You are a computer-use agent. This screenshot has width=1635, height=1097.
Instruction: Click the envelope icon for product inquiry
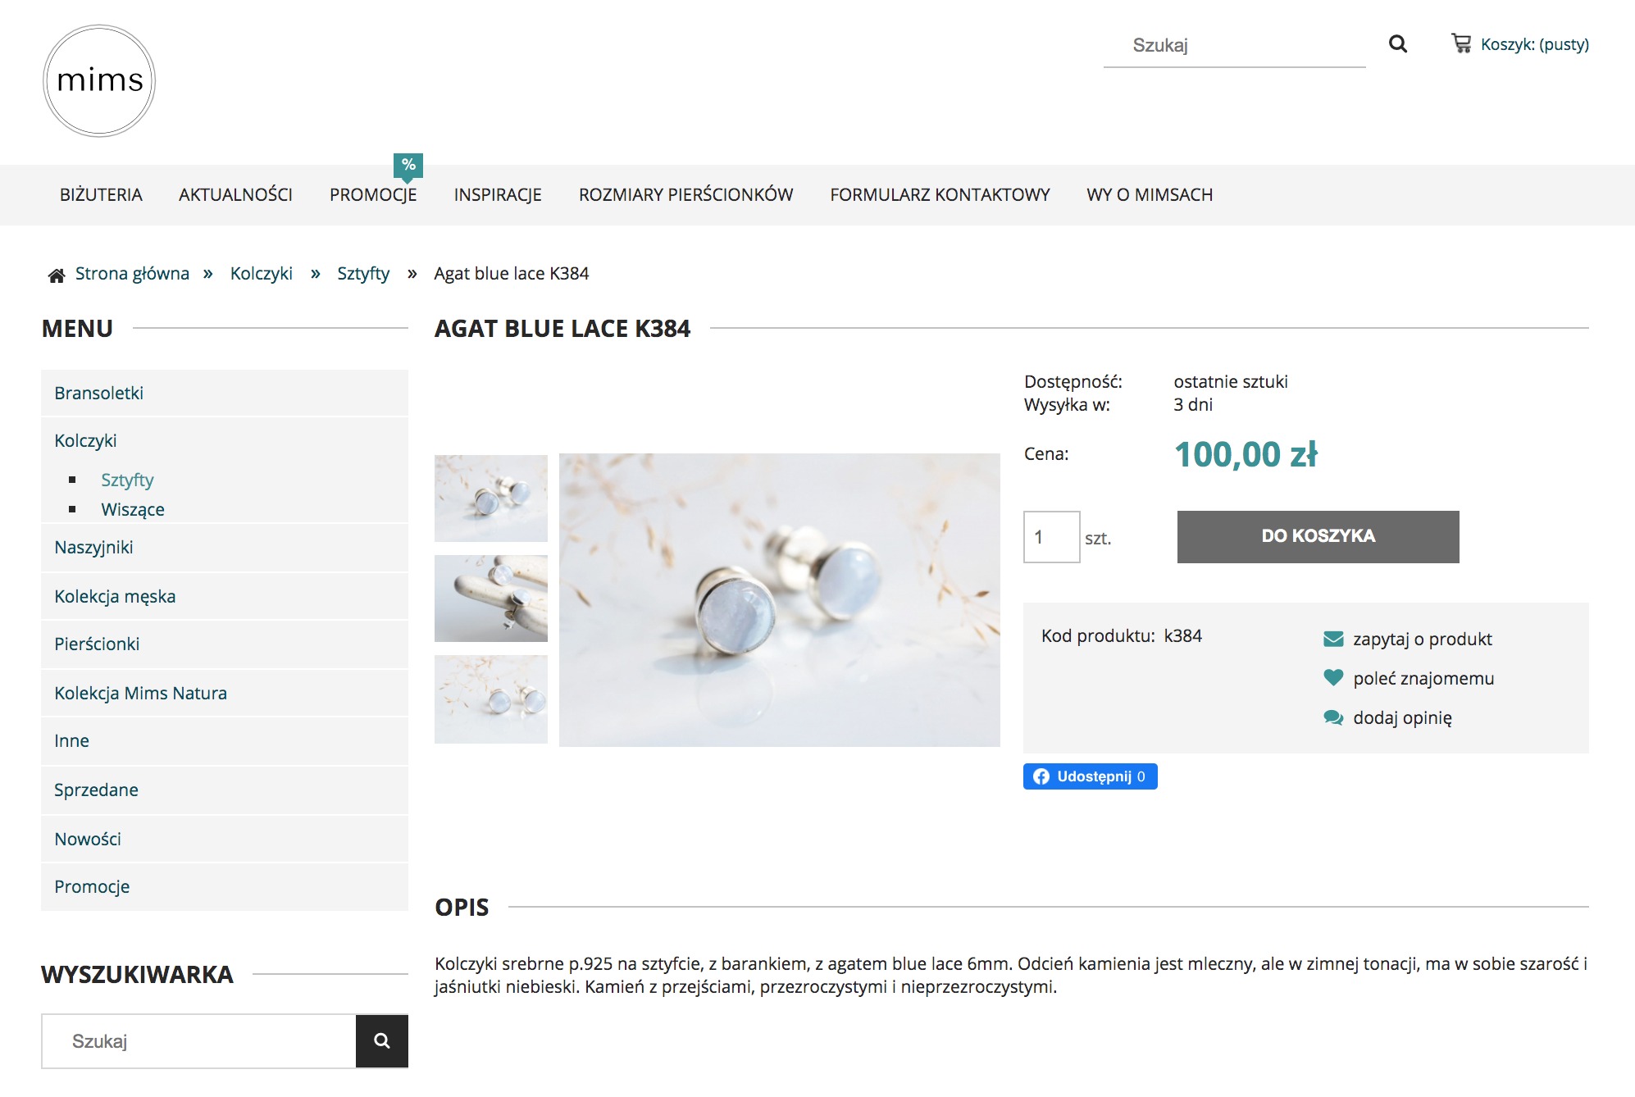point(1333,639)
